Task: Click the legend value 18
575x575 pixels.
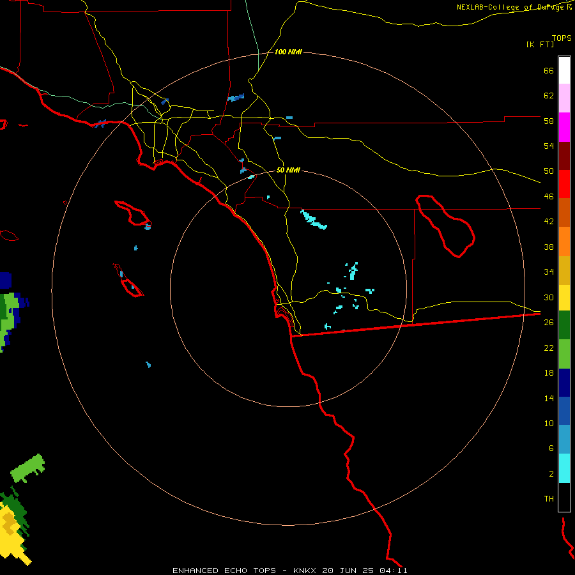Action: click(549, 373)
